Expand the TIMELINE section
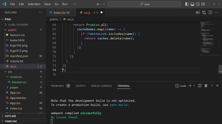 (23, 121)
